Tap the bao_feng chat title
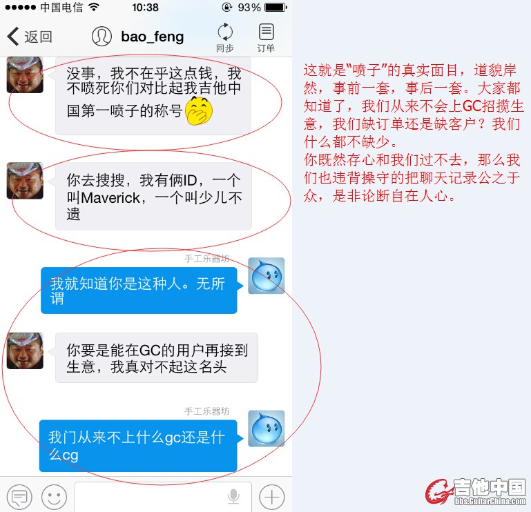Image resolution: width=531 pixels, height=512 pixels. click(x=153, y=37)
